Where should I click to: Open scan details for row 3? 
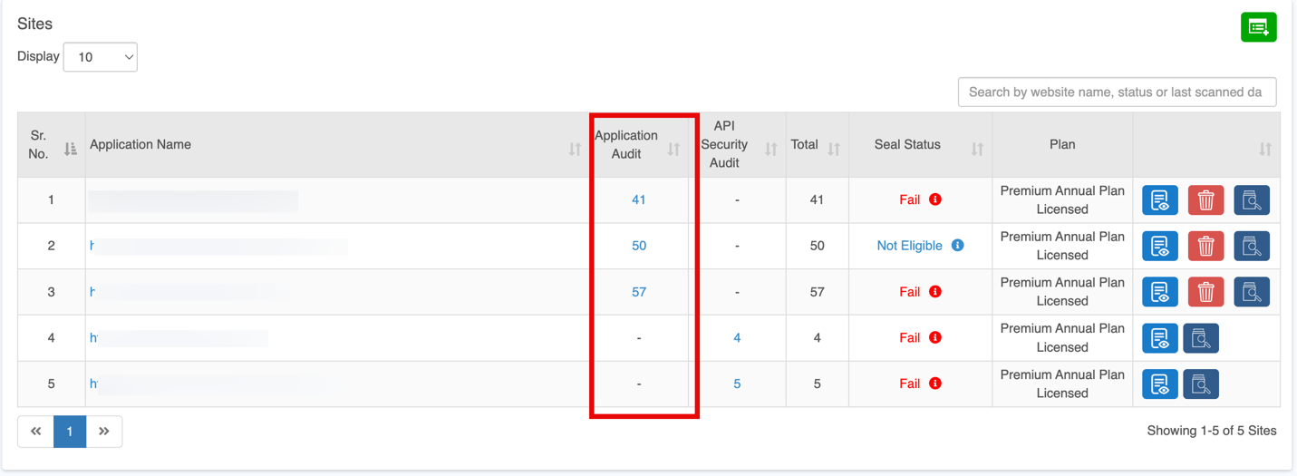click(1251, 292)
